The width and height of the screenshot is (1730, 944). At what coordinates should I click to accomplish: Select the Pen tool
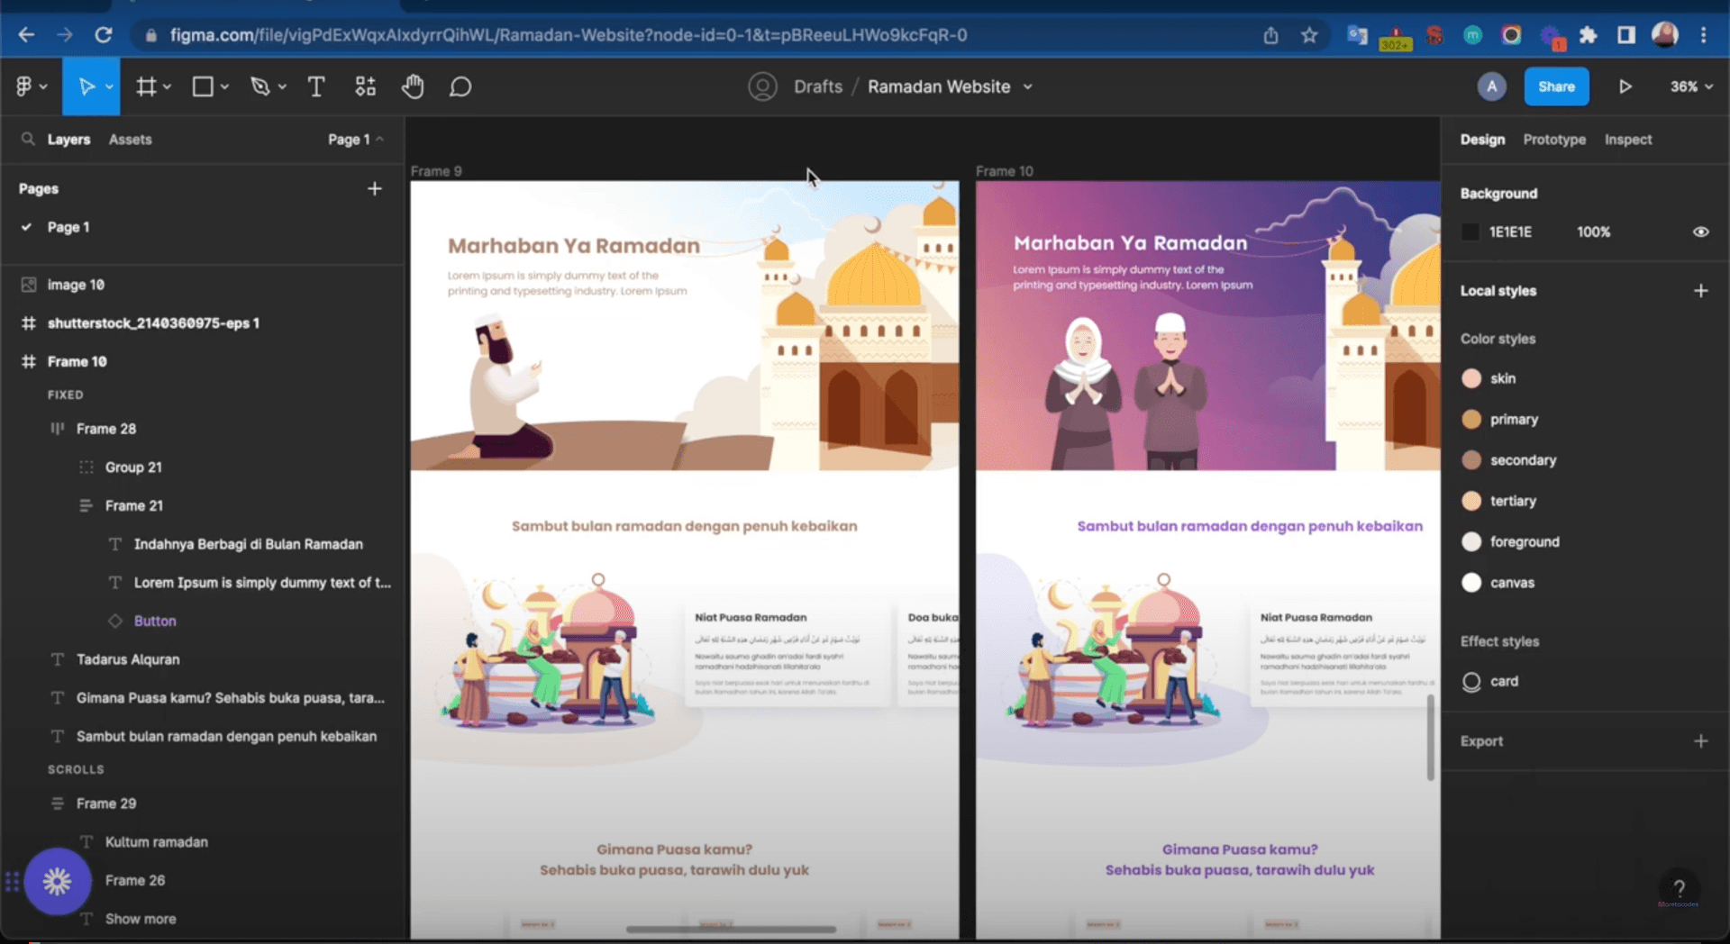(260, 86)
